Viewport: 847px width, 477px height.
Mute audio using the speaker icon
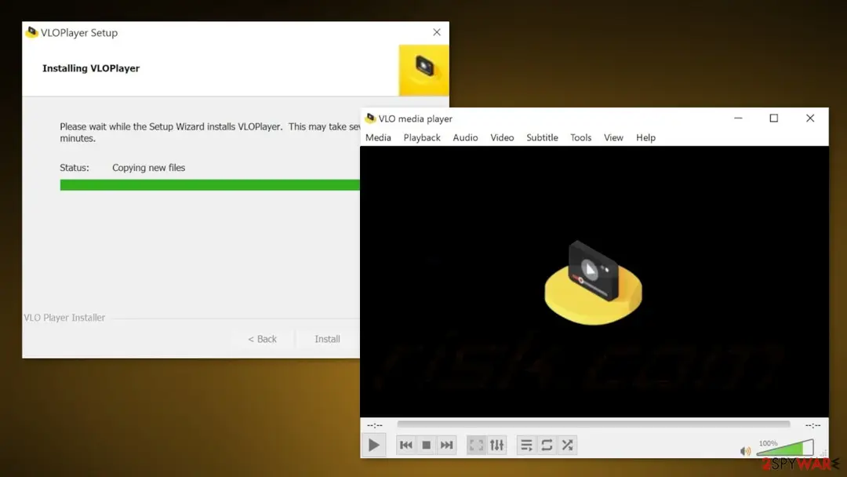click(x=746, y=450)
